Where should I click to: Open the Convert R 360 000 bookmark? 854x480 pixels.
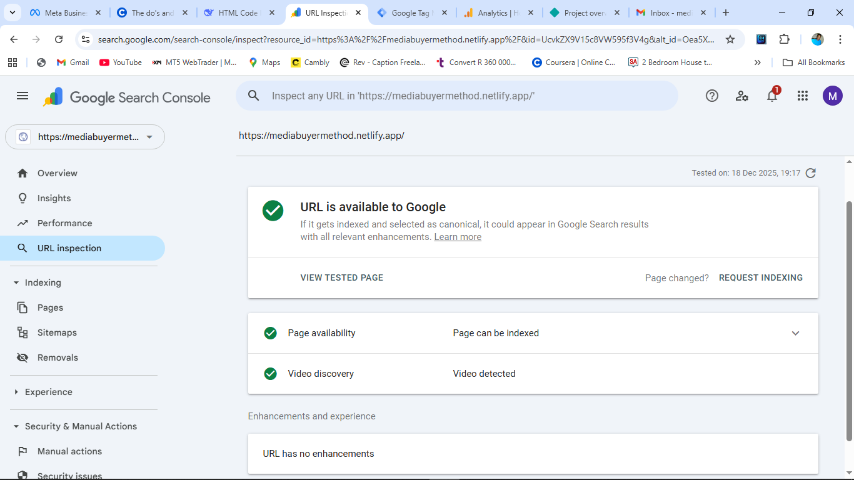(476, 62)
